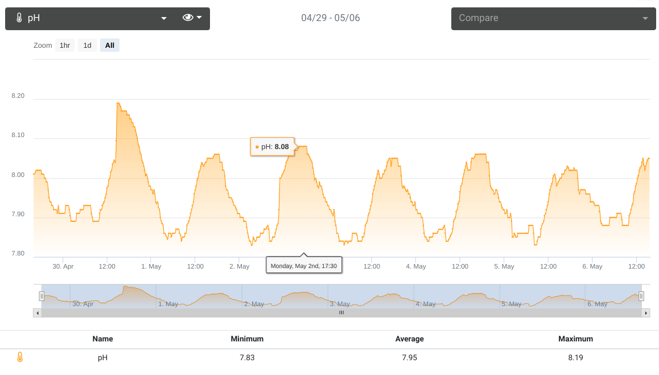The image size is (659, 375).
Task: Open the pH parameter dropdown arrow
Action: point(164,18)
